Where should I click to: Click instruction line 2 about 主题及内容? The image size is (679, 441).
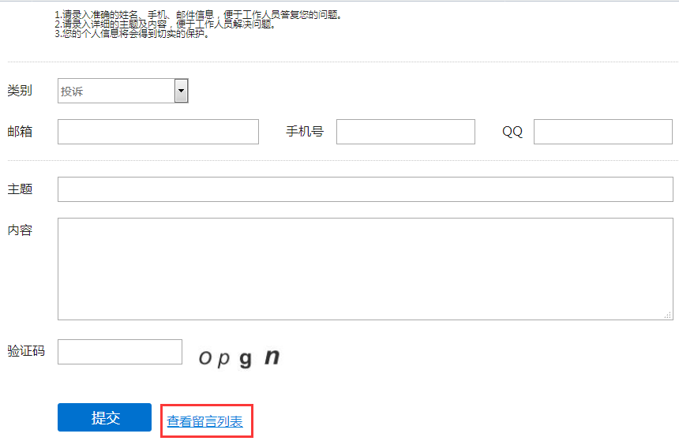165,24
